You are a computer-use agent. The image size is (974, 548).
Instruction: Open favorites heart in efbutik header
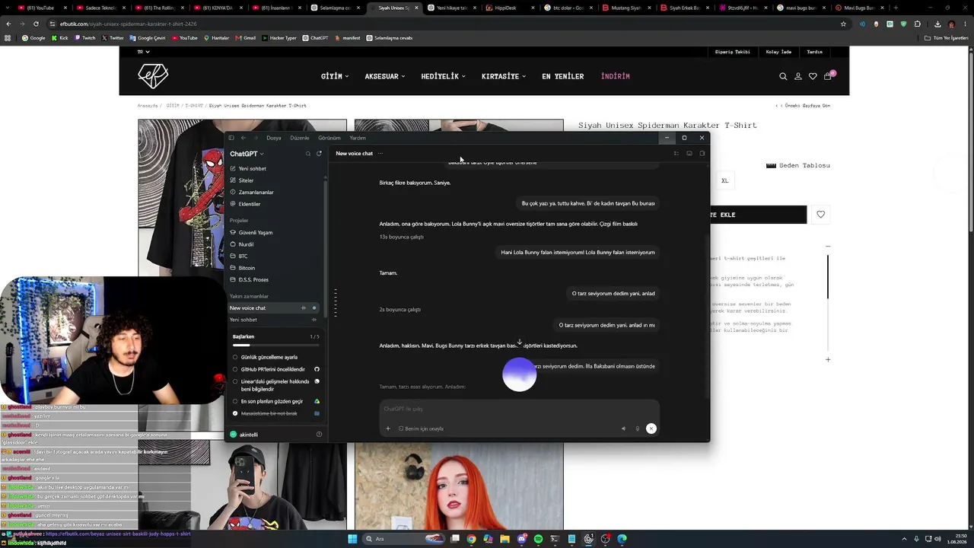[813, 76]
